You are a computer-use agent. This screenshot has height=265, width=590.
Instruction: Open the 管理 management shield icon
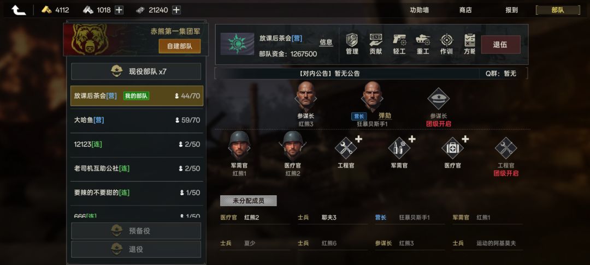coord(352,44)
